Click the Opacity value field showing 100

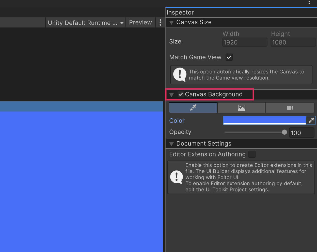click(x=301, y=133)
